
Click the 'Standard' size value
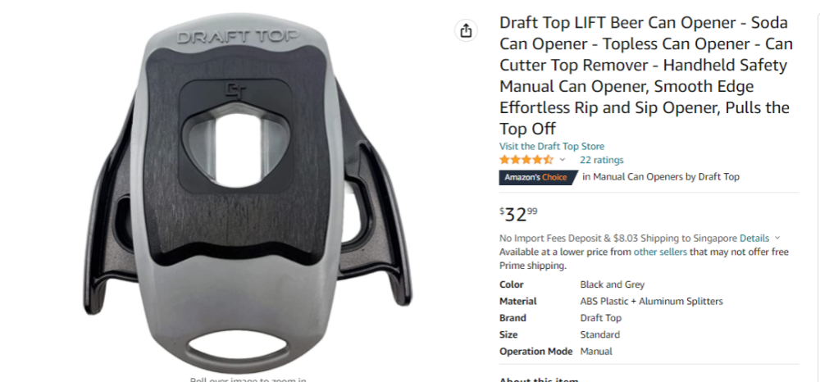600,335
